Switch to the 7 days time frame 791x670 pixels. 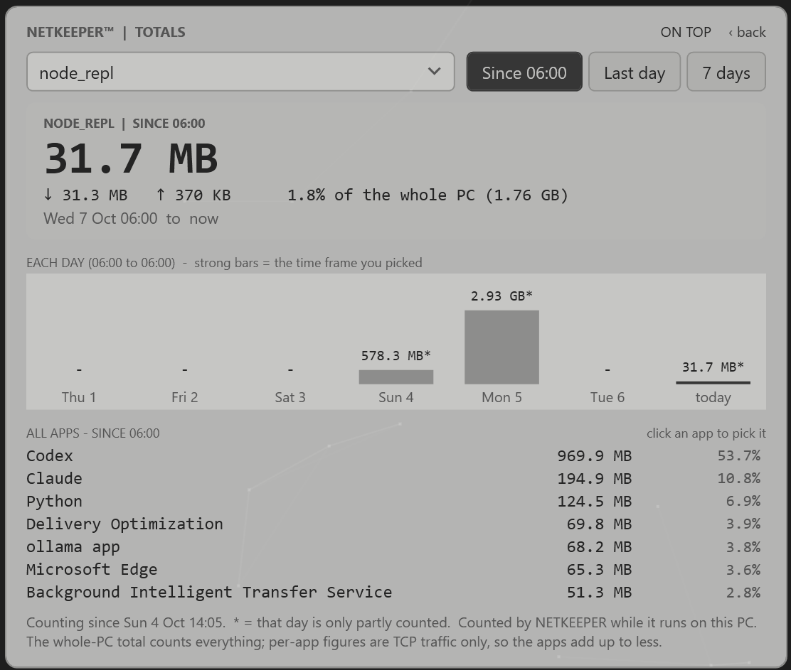(x=726, y=72)
